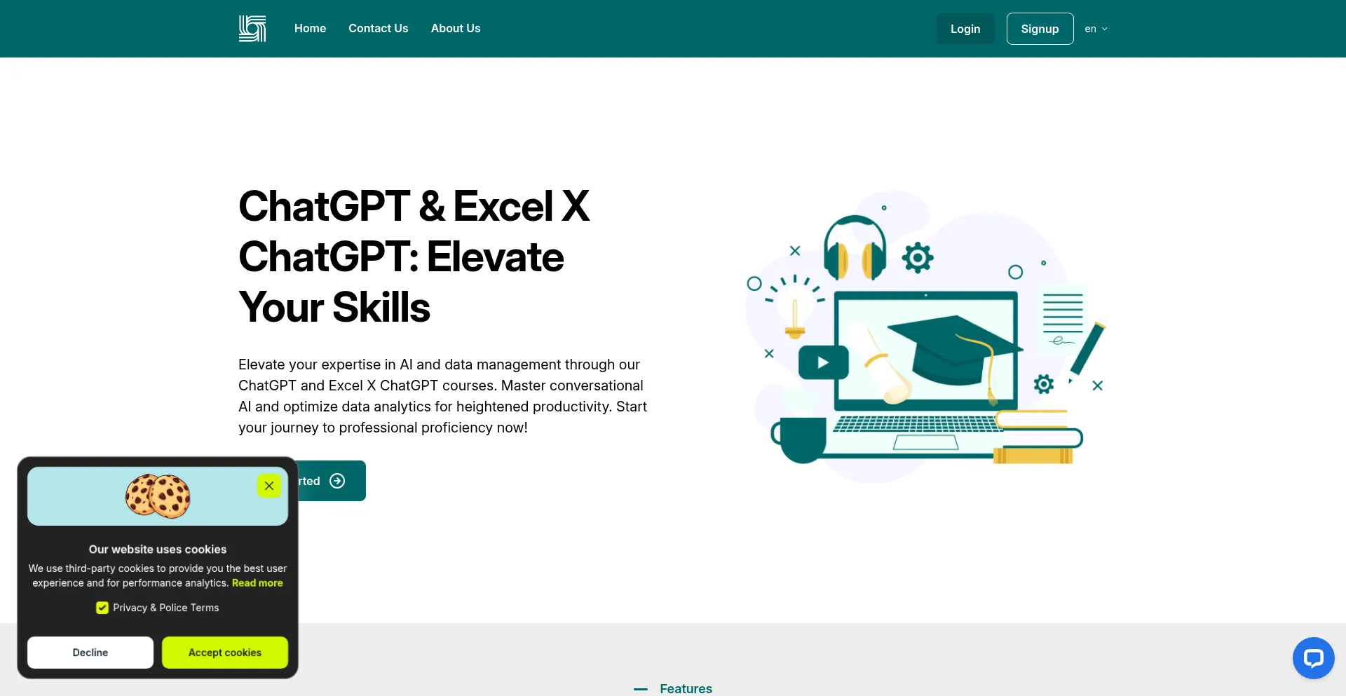Image resolution: width=1346 pixels, height=696 pixels.
Task: Follow the Read more cookie link
Action: 257,583
